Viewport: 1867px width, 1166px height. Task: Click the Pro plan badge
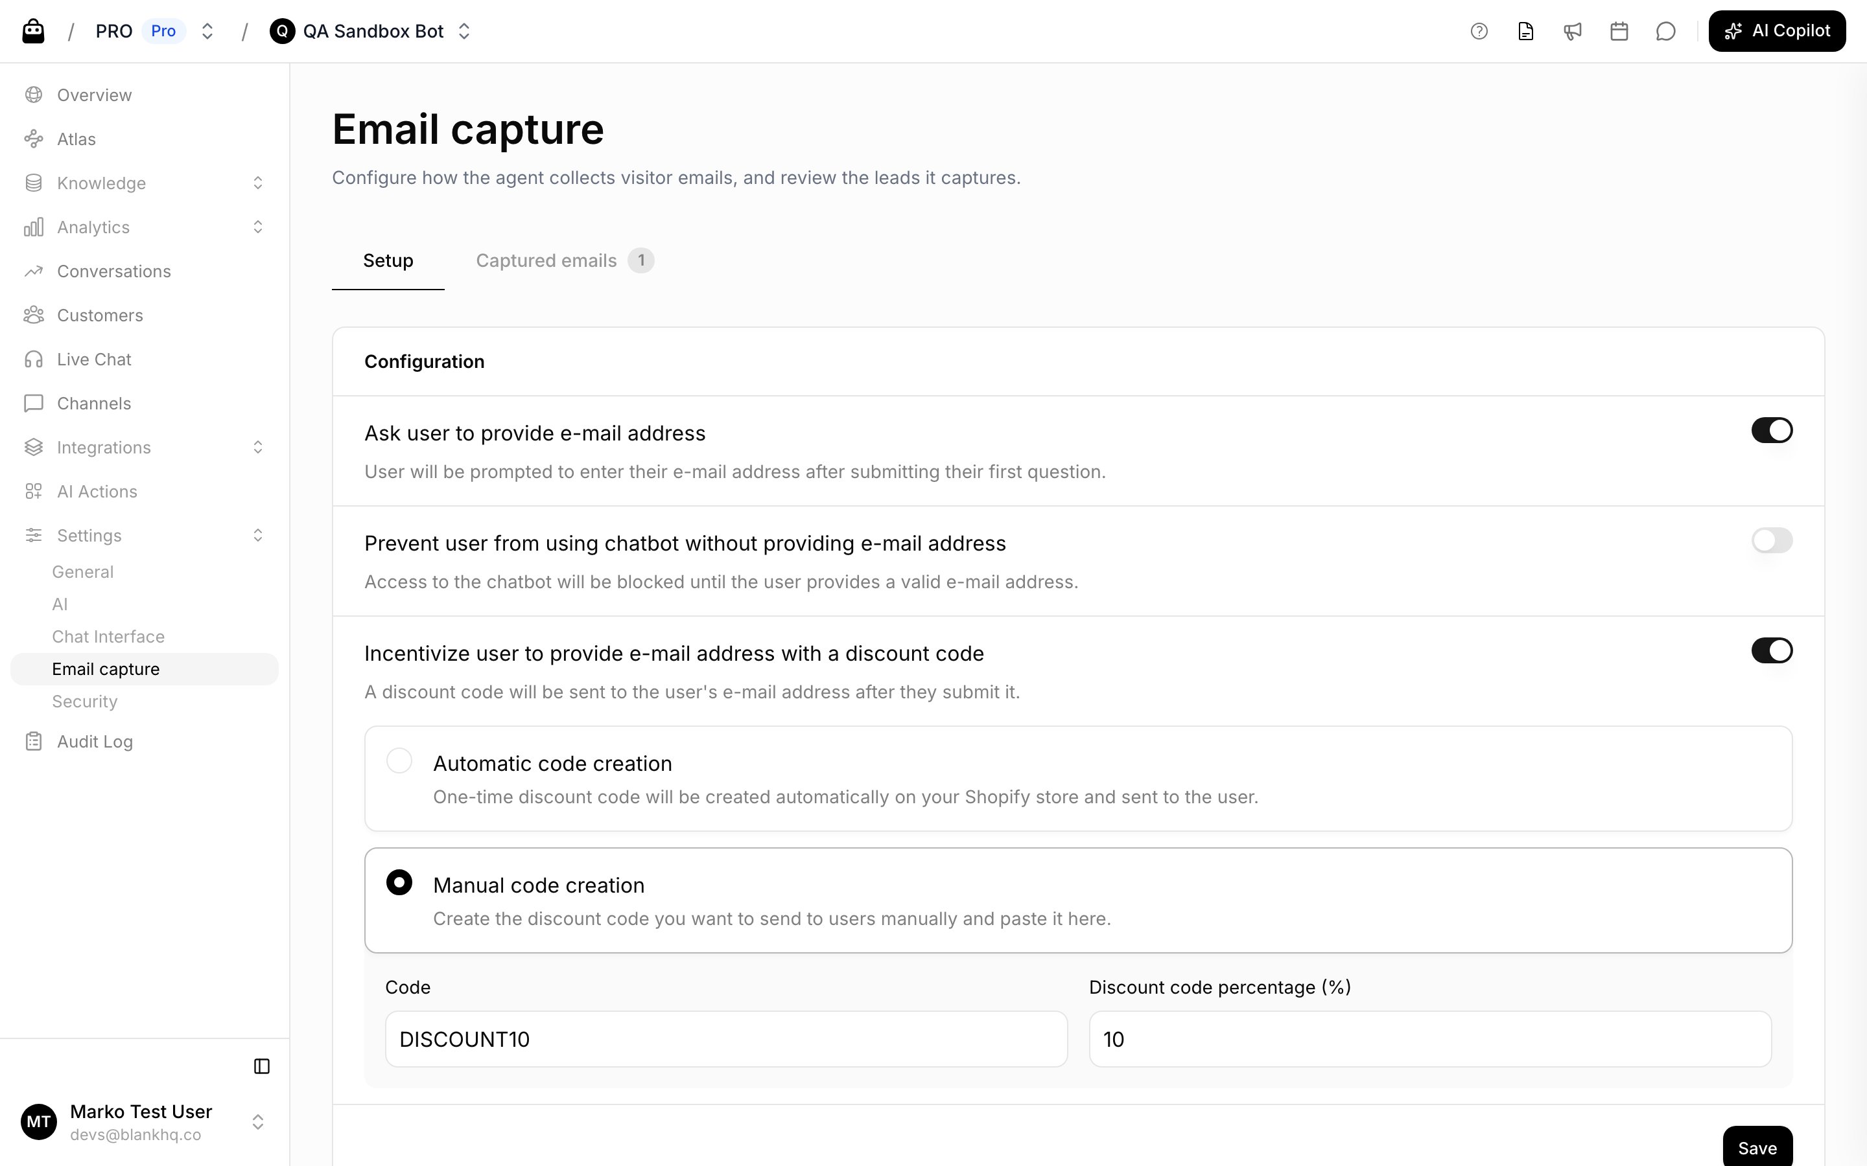pyautogui.click(x=163, y=31)
